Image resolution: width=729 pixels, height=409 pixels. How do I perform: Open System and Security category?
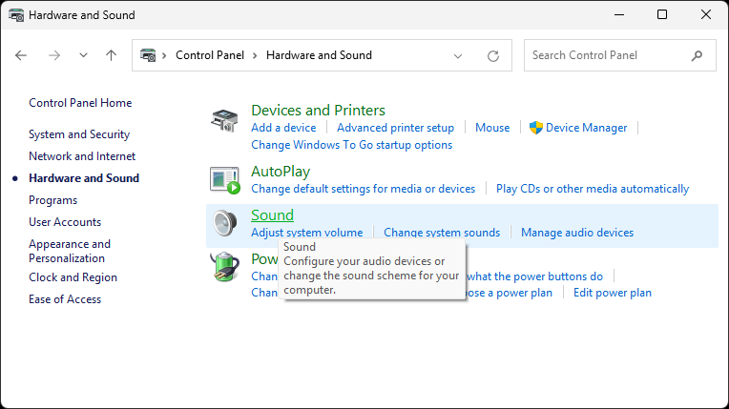pyautogui.click(x=79, y=134)
